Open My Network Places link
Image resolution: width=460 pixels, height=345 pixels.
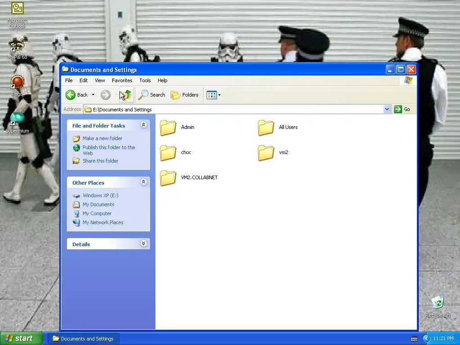point(103,222)
